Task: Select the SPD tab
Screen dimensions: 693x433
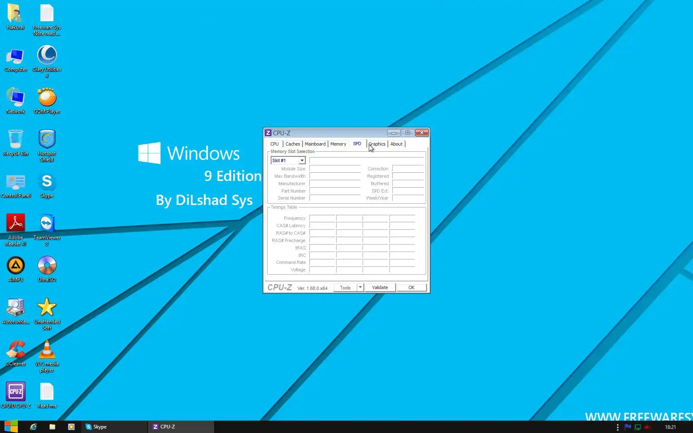Action: click(x=357, y=144)
